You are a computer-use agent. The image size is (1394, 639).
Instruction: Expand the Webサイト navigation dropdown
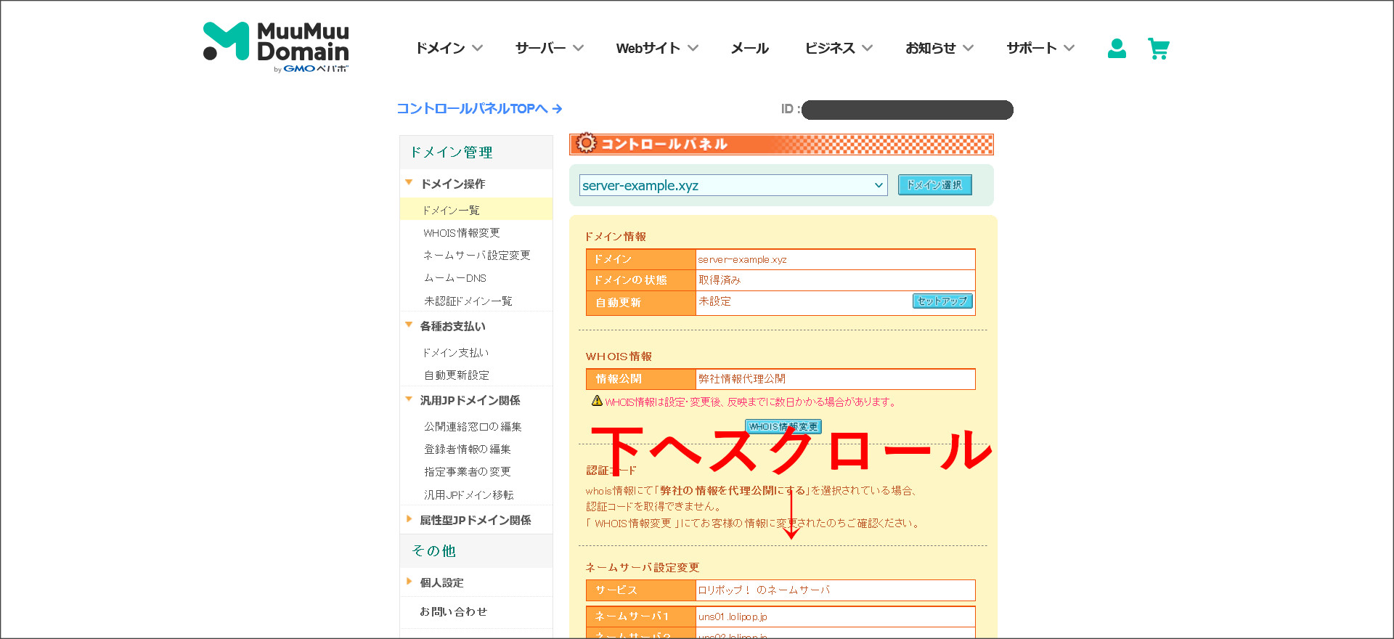click(x=657, y=48)
